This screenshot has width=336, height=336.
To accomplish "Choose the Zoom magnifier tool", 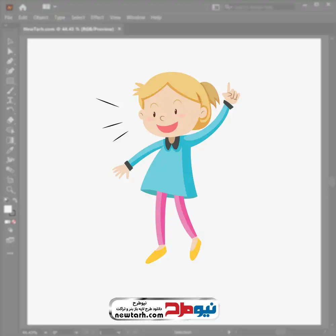I will click(10, 190).
